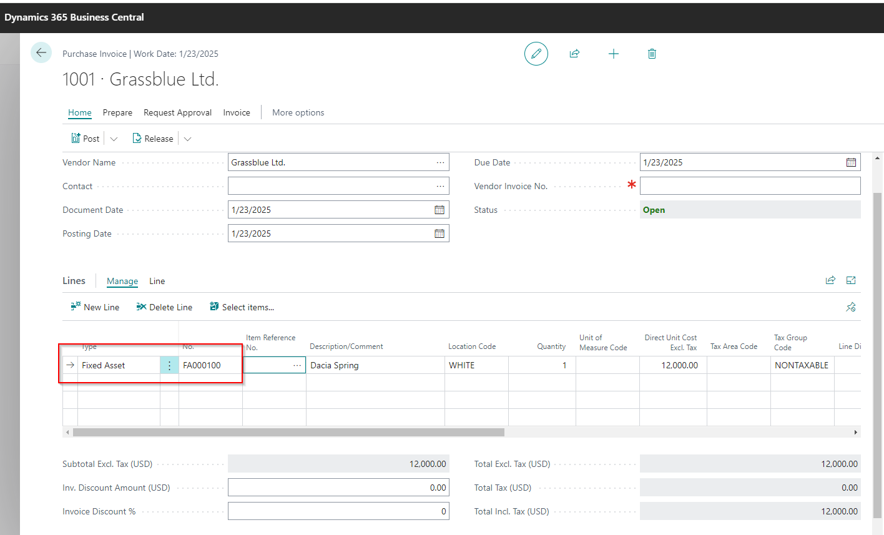Switch to the Line tab in Lines
Screen dimensions: 884x535
(157, 281)
